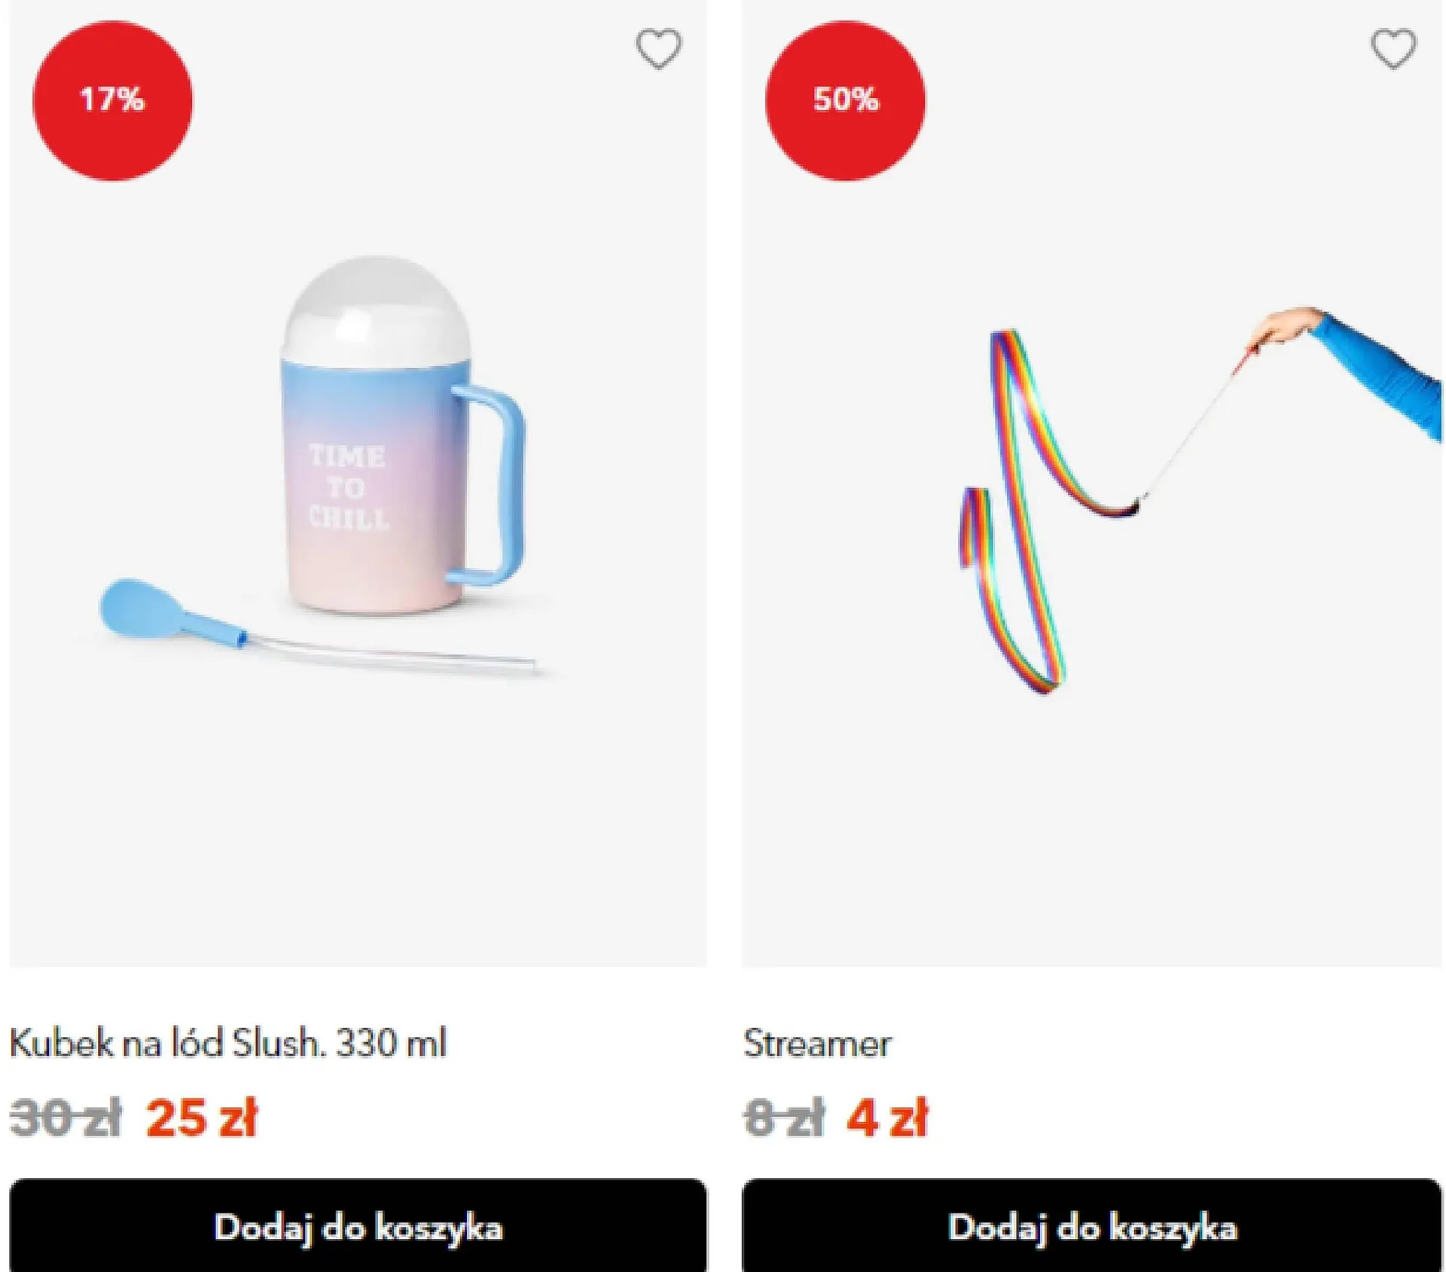Open product link Kubek na lód Slush. 330 ml
This screenshot has height=1272, width=1446.
[x=227, y=1043]
